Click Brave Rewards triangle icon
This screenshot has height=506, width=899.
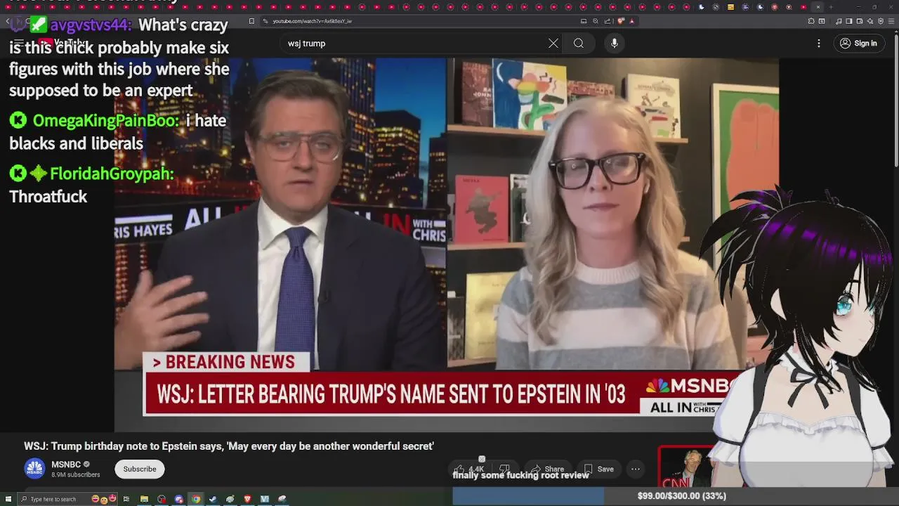click(632, 21)
